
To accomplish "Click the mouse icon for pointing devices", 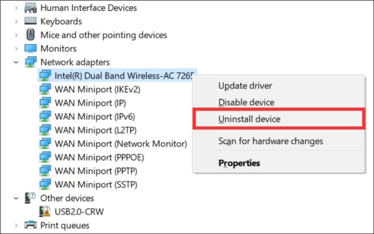I will (30, 35).
